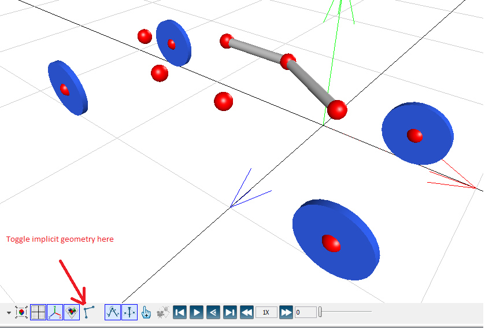Select the hand pointer interaction tool
The width and height of the screenshot is (485, 329).
pyautogui.click(x=146, y=313)
